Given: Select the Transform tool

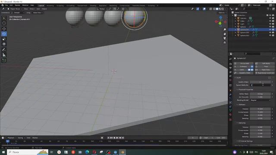Looking at the screenshot, I should click(4, 44).
